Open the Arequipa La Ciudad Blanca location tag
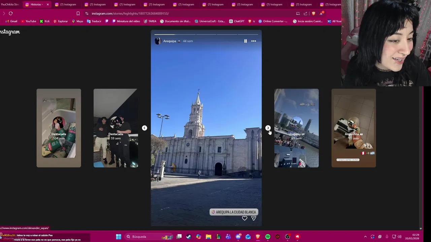 coord(234,212)
